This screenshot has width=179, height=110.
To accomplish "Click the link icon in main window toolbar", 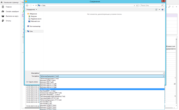I will click(169, 7).
